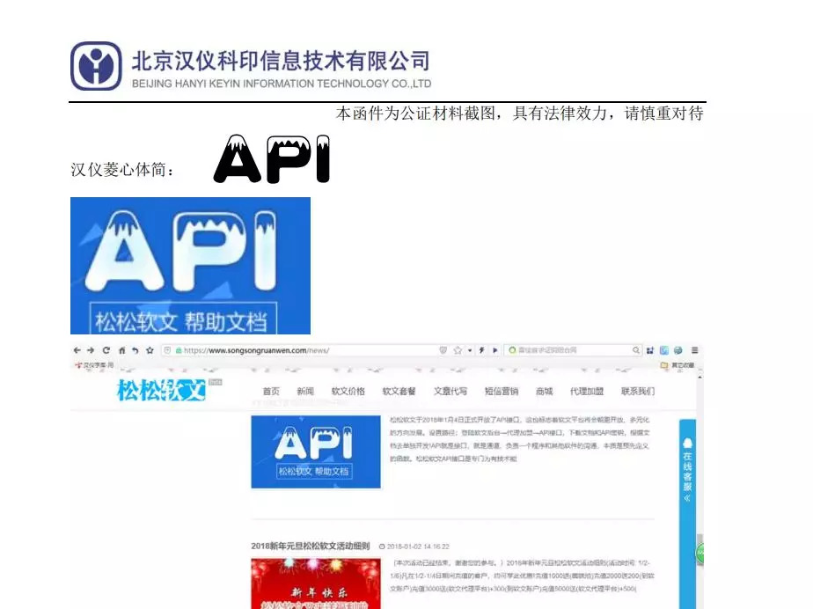Click the page info icon before the URL
This screenshot has width=813, height=609.
167,350
